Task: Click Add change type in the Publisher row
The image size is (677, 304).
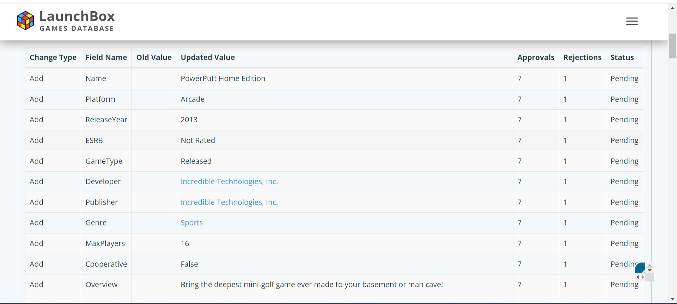Action: (36, 202)
